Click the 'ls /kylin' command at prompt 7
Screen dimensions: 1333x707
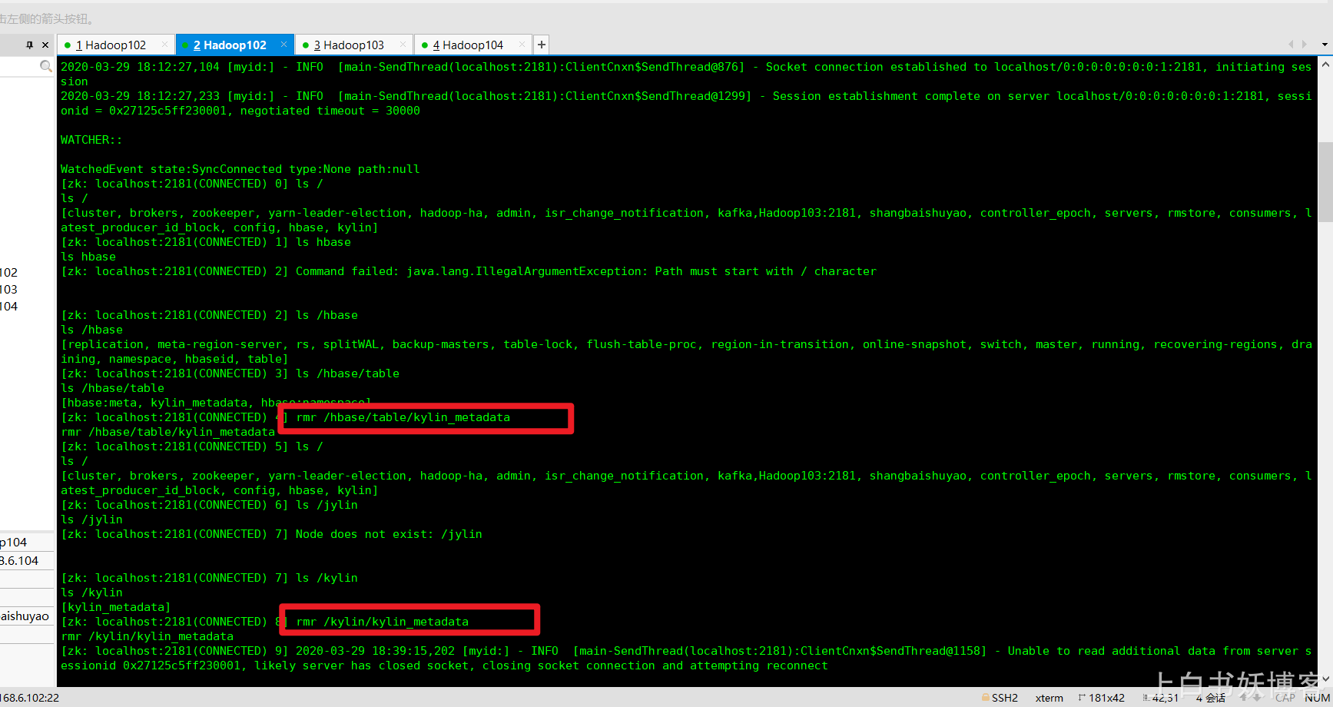pyautogui.click(x=327, y=578)
